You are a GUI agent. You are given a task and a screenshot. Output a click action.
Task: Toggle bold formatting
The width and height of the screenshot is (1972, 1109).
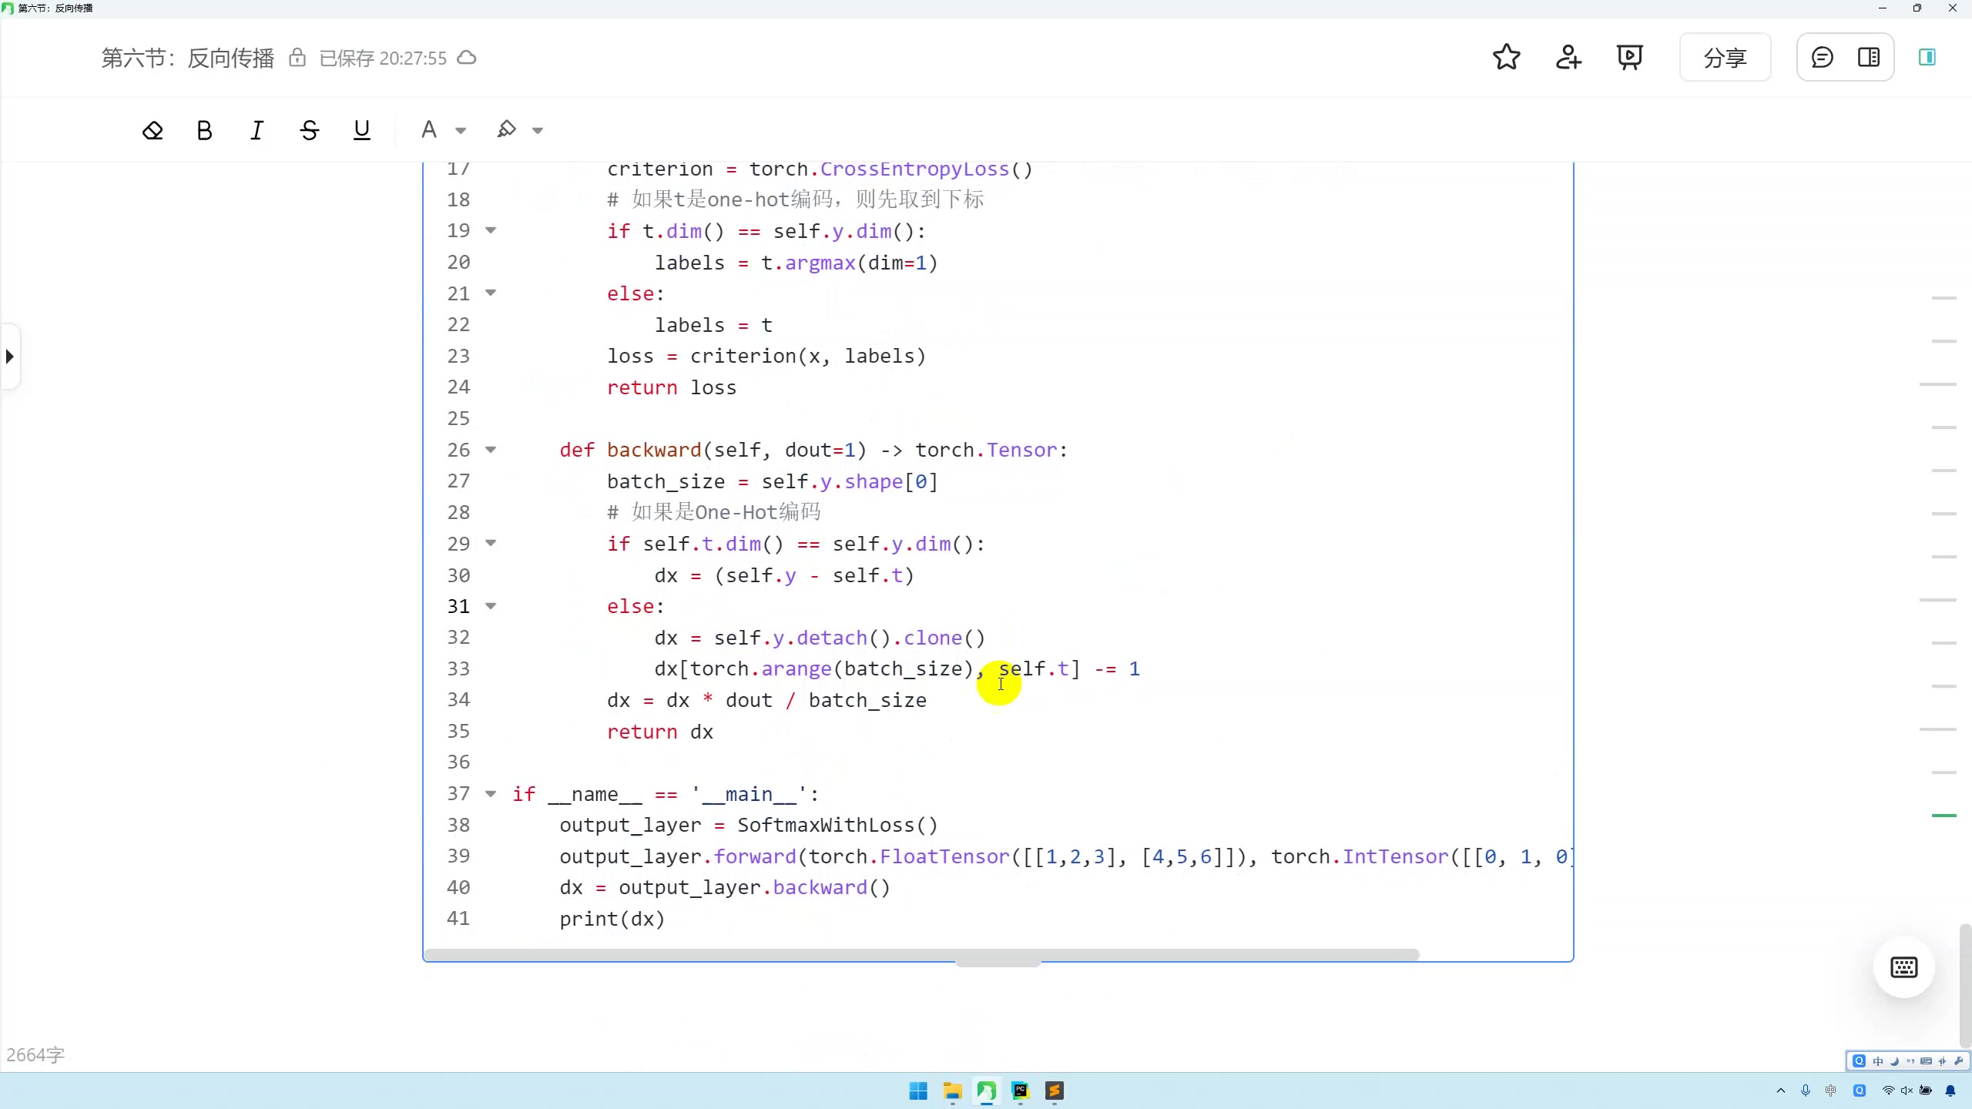pyautogui.click(x=203, y=129)
